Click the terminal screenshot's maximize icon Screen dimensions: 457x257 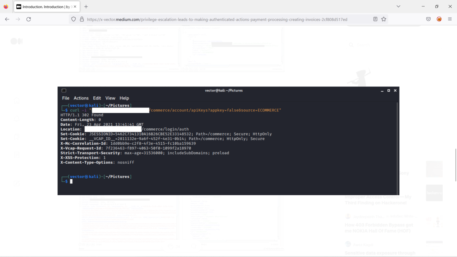coord(388,91)
